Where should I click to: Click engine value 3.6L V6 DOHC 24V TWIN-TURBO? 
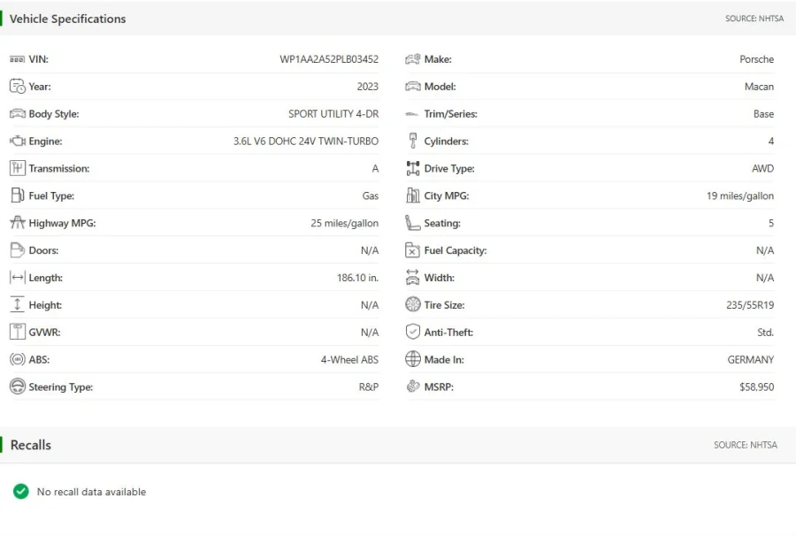(306, 142)
